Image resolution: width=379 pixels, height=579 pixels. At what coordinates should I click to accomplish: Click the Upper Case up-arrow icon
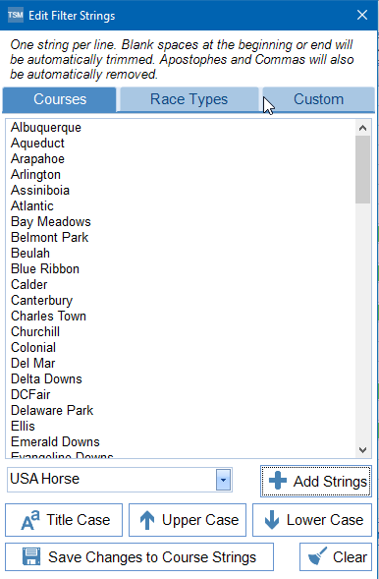(x=147, y=520)
